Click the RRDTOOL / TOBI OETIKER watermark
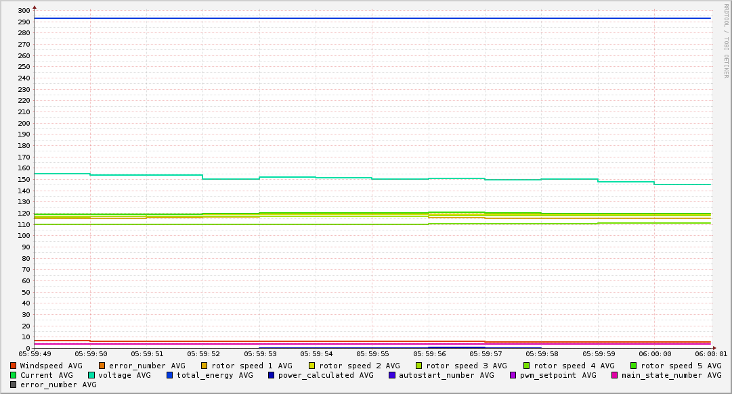 tap(726, 41)
